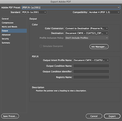The height and width of the screenshot is (121, 122).
Task: Open the Compatibility Acrobat 4 dropdown
Action: (x=104, y=12)
